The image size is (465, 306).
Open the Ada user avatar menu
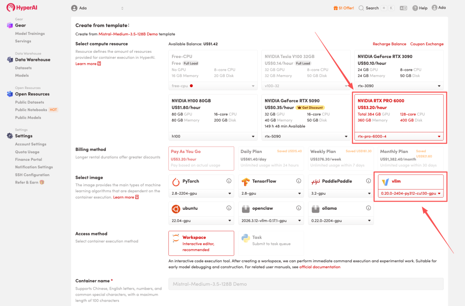point(434,8)
